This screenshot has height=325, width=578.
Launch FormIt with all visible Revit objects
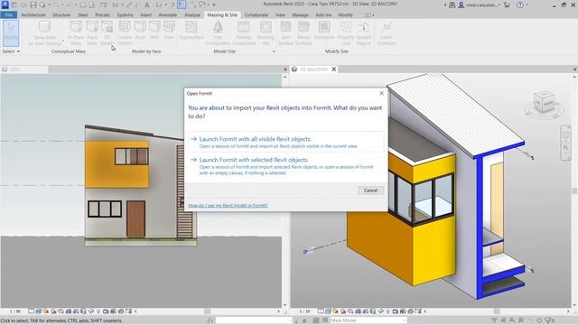tap(285, 142)
